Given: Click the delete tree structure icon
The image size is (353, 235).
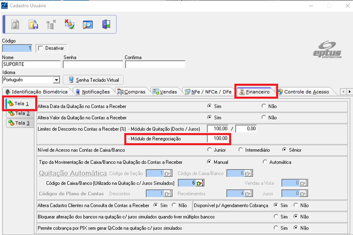Looking at the screenshot, I should click(x=51, y=24).
